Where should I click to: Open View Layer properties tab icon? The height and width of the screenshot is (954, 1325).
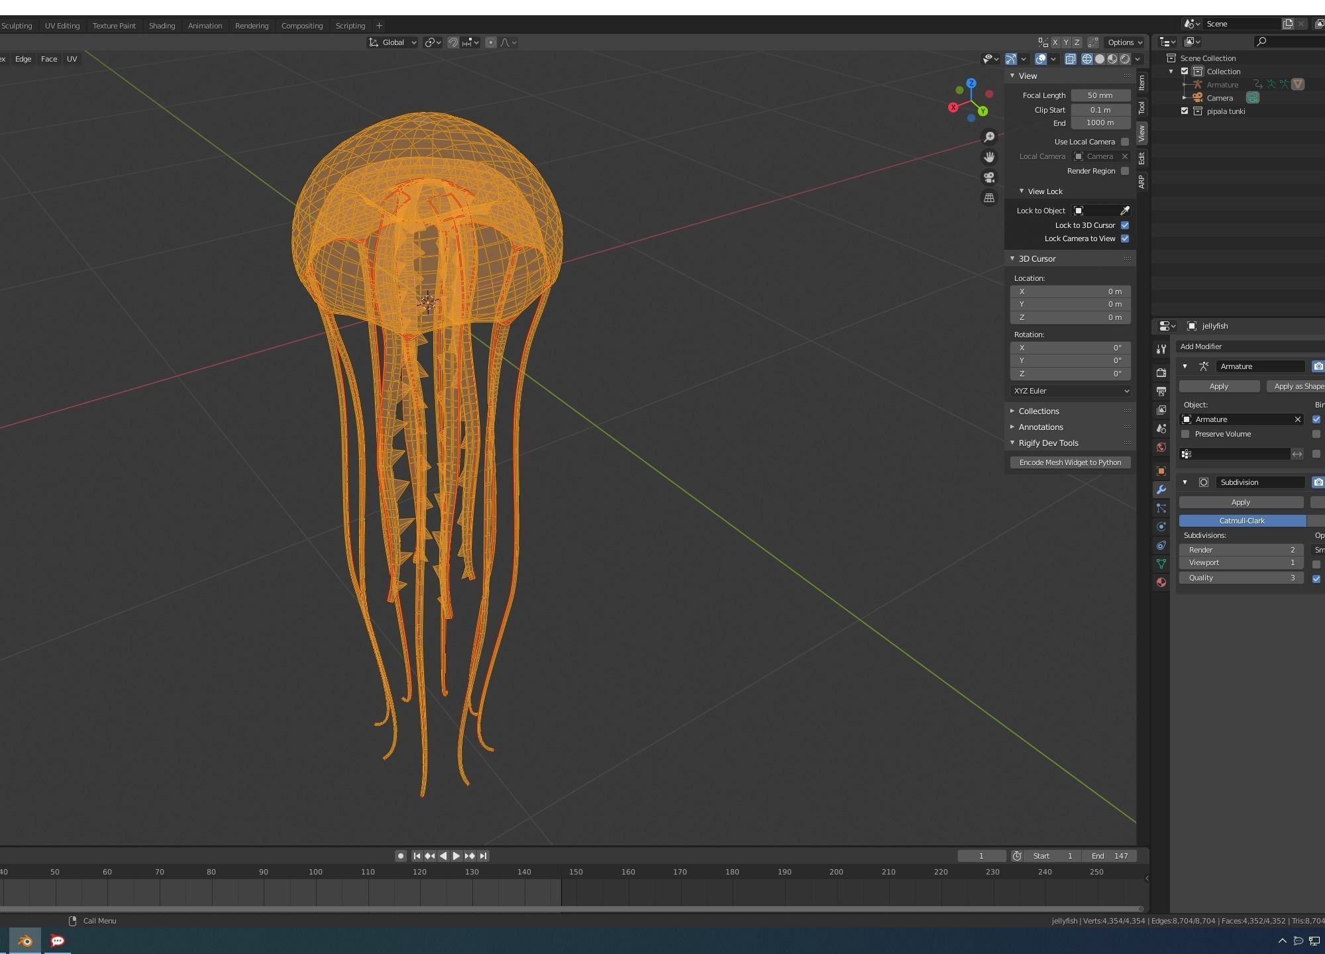1161,410
